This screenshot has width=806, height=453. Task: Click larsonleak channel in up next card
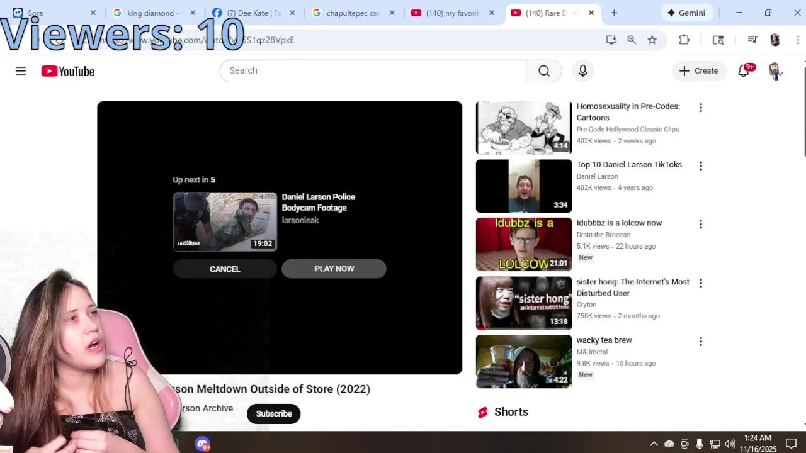tap(300, 220)
